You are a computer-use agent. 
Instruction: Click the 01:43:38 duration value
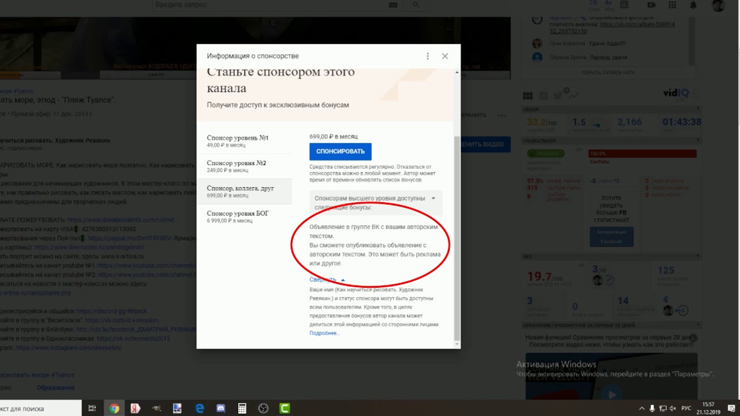682,122
